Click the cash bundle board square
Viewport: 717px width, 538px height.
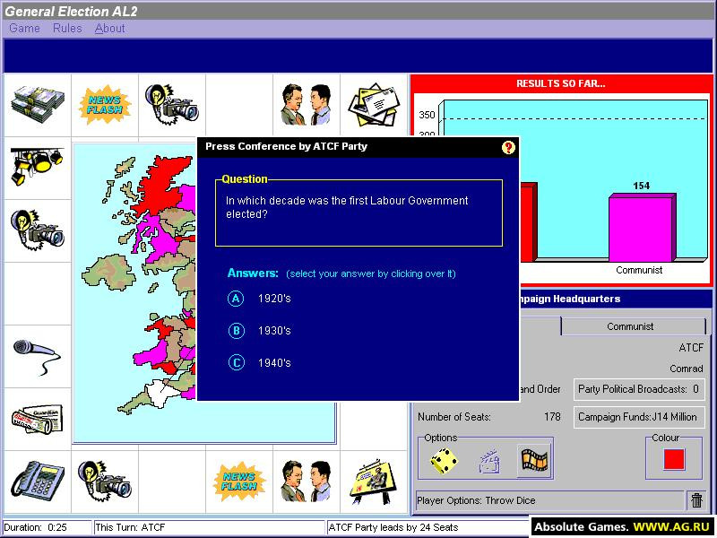(x=38, y=105)
